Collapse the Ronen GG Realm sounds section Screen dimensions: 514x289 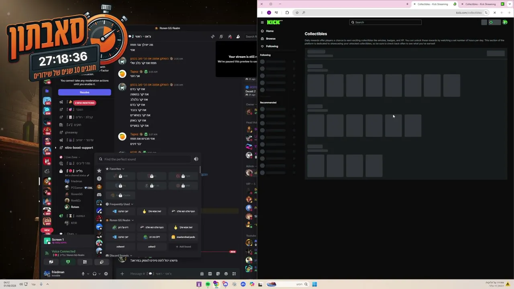click(119, 220)
